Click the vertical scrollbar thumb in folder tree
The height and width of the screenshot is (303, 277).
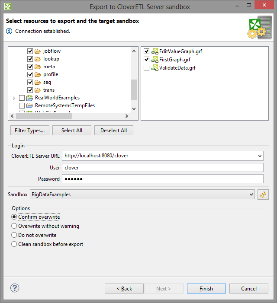point(134,89)
